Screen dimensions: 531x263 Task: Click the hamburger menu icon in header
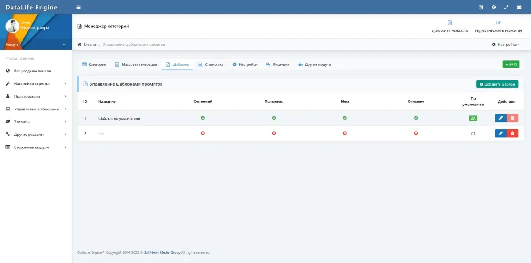point(78,7)
